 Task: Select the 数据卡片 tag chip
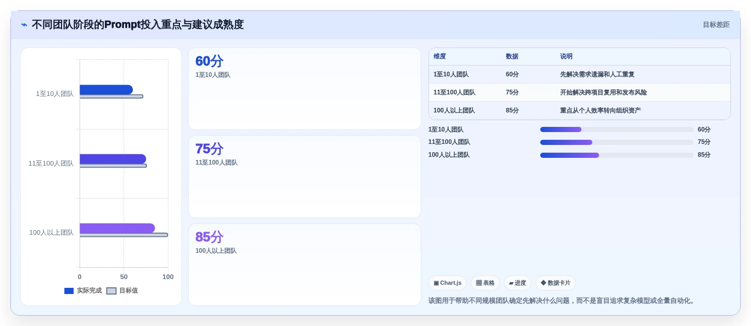point(556,283)
